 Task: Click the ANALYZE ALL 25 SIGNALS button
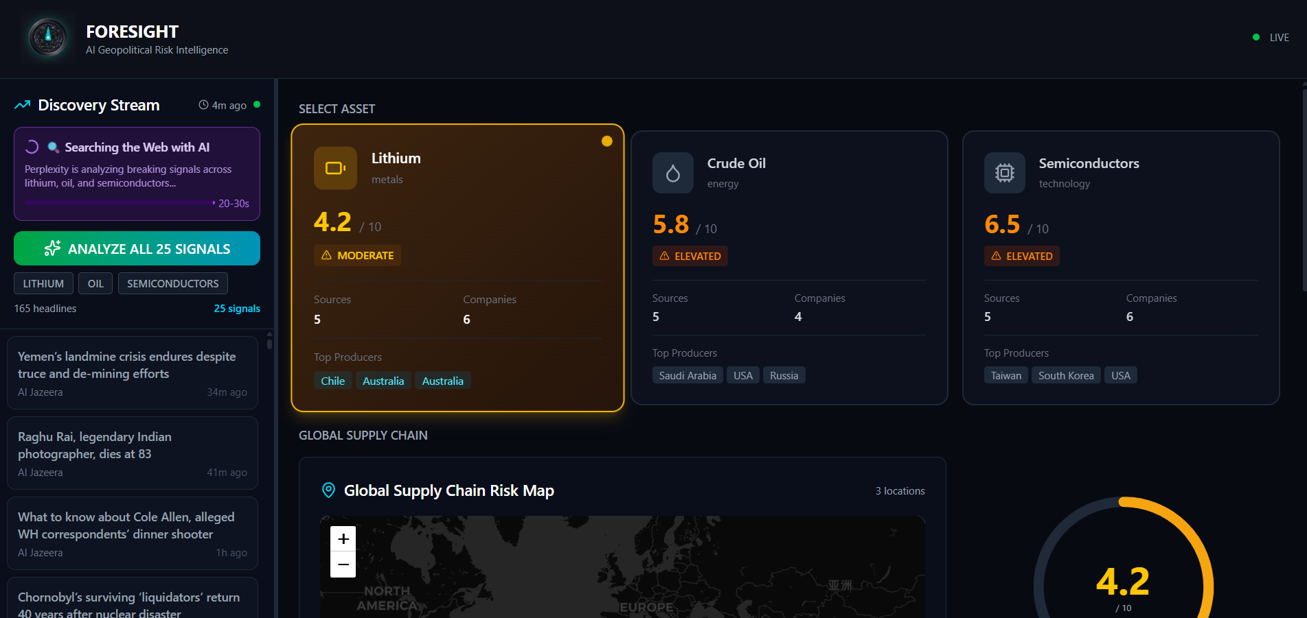137,248
